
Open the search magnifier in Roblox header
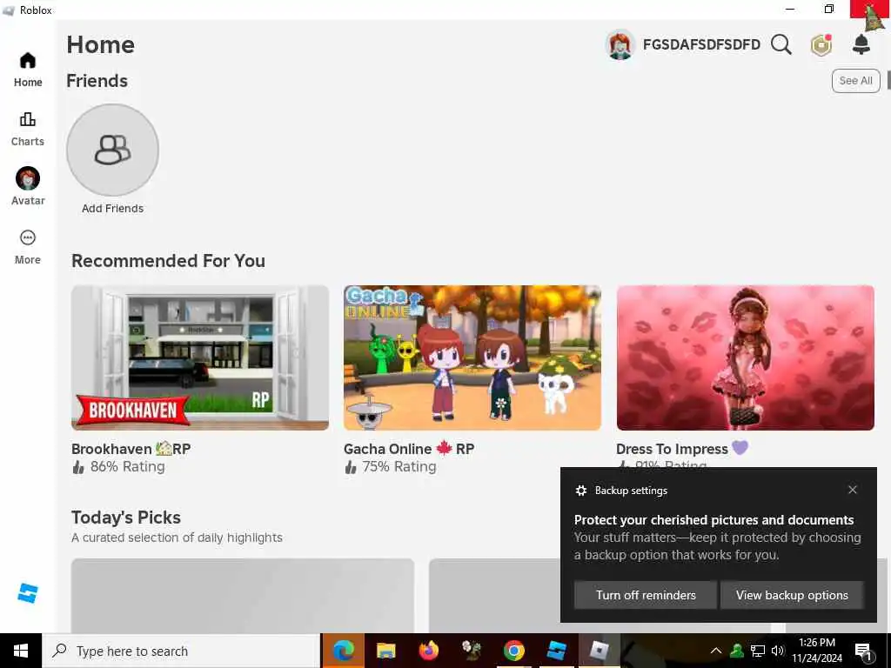[x=781, y=44]
